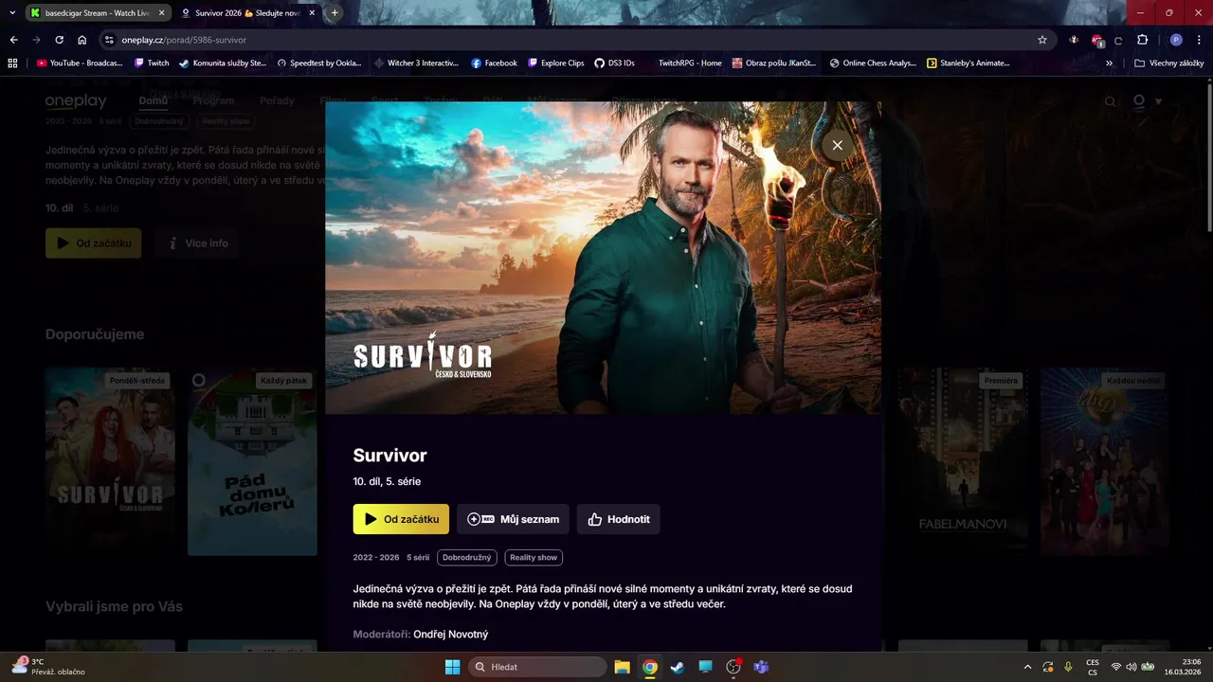Viewport: 1213px width, 682px height.
Task: Go back in browser history
Action: tap(14, 40)
